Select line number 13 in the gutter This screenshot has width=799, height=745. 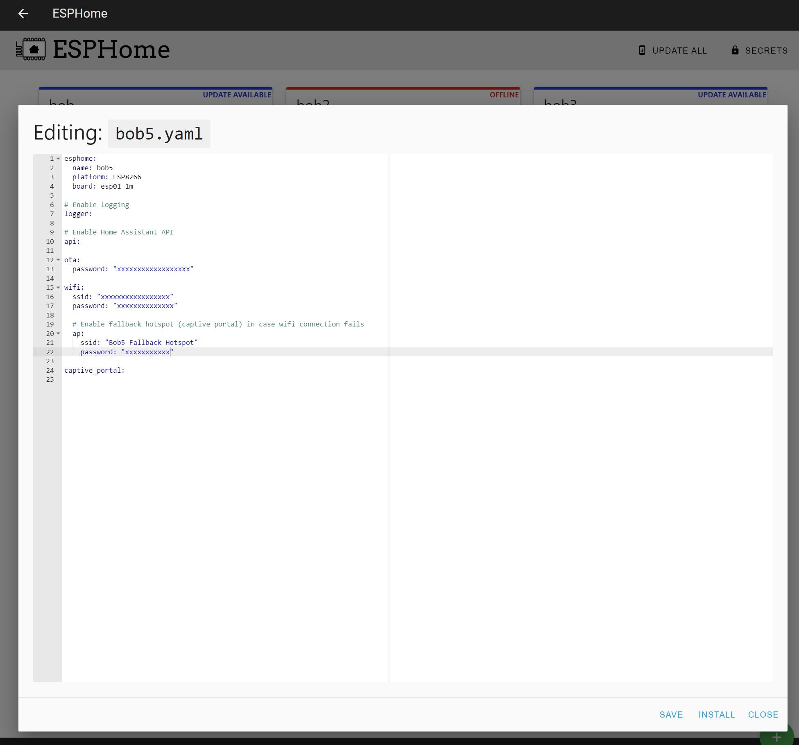click(x=50, y=269)
